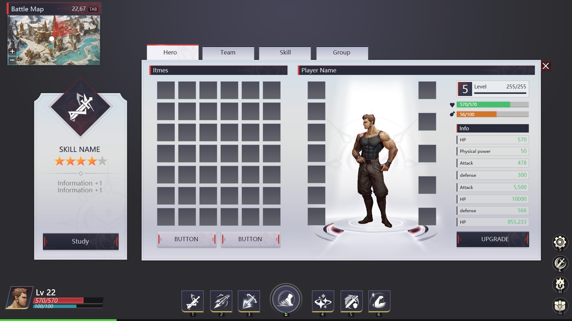Click the UPGRADE button
This screenshot has height=321, width=572.
493,239
